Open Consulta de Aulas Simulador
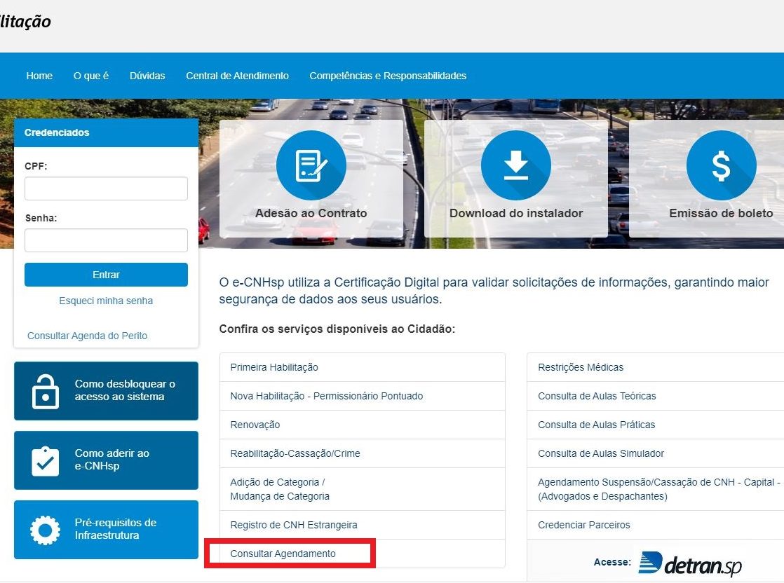Viewport: 784px width, 583px height. 656,453
